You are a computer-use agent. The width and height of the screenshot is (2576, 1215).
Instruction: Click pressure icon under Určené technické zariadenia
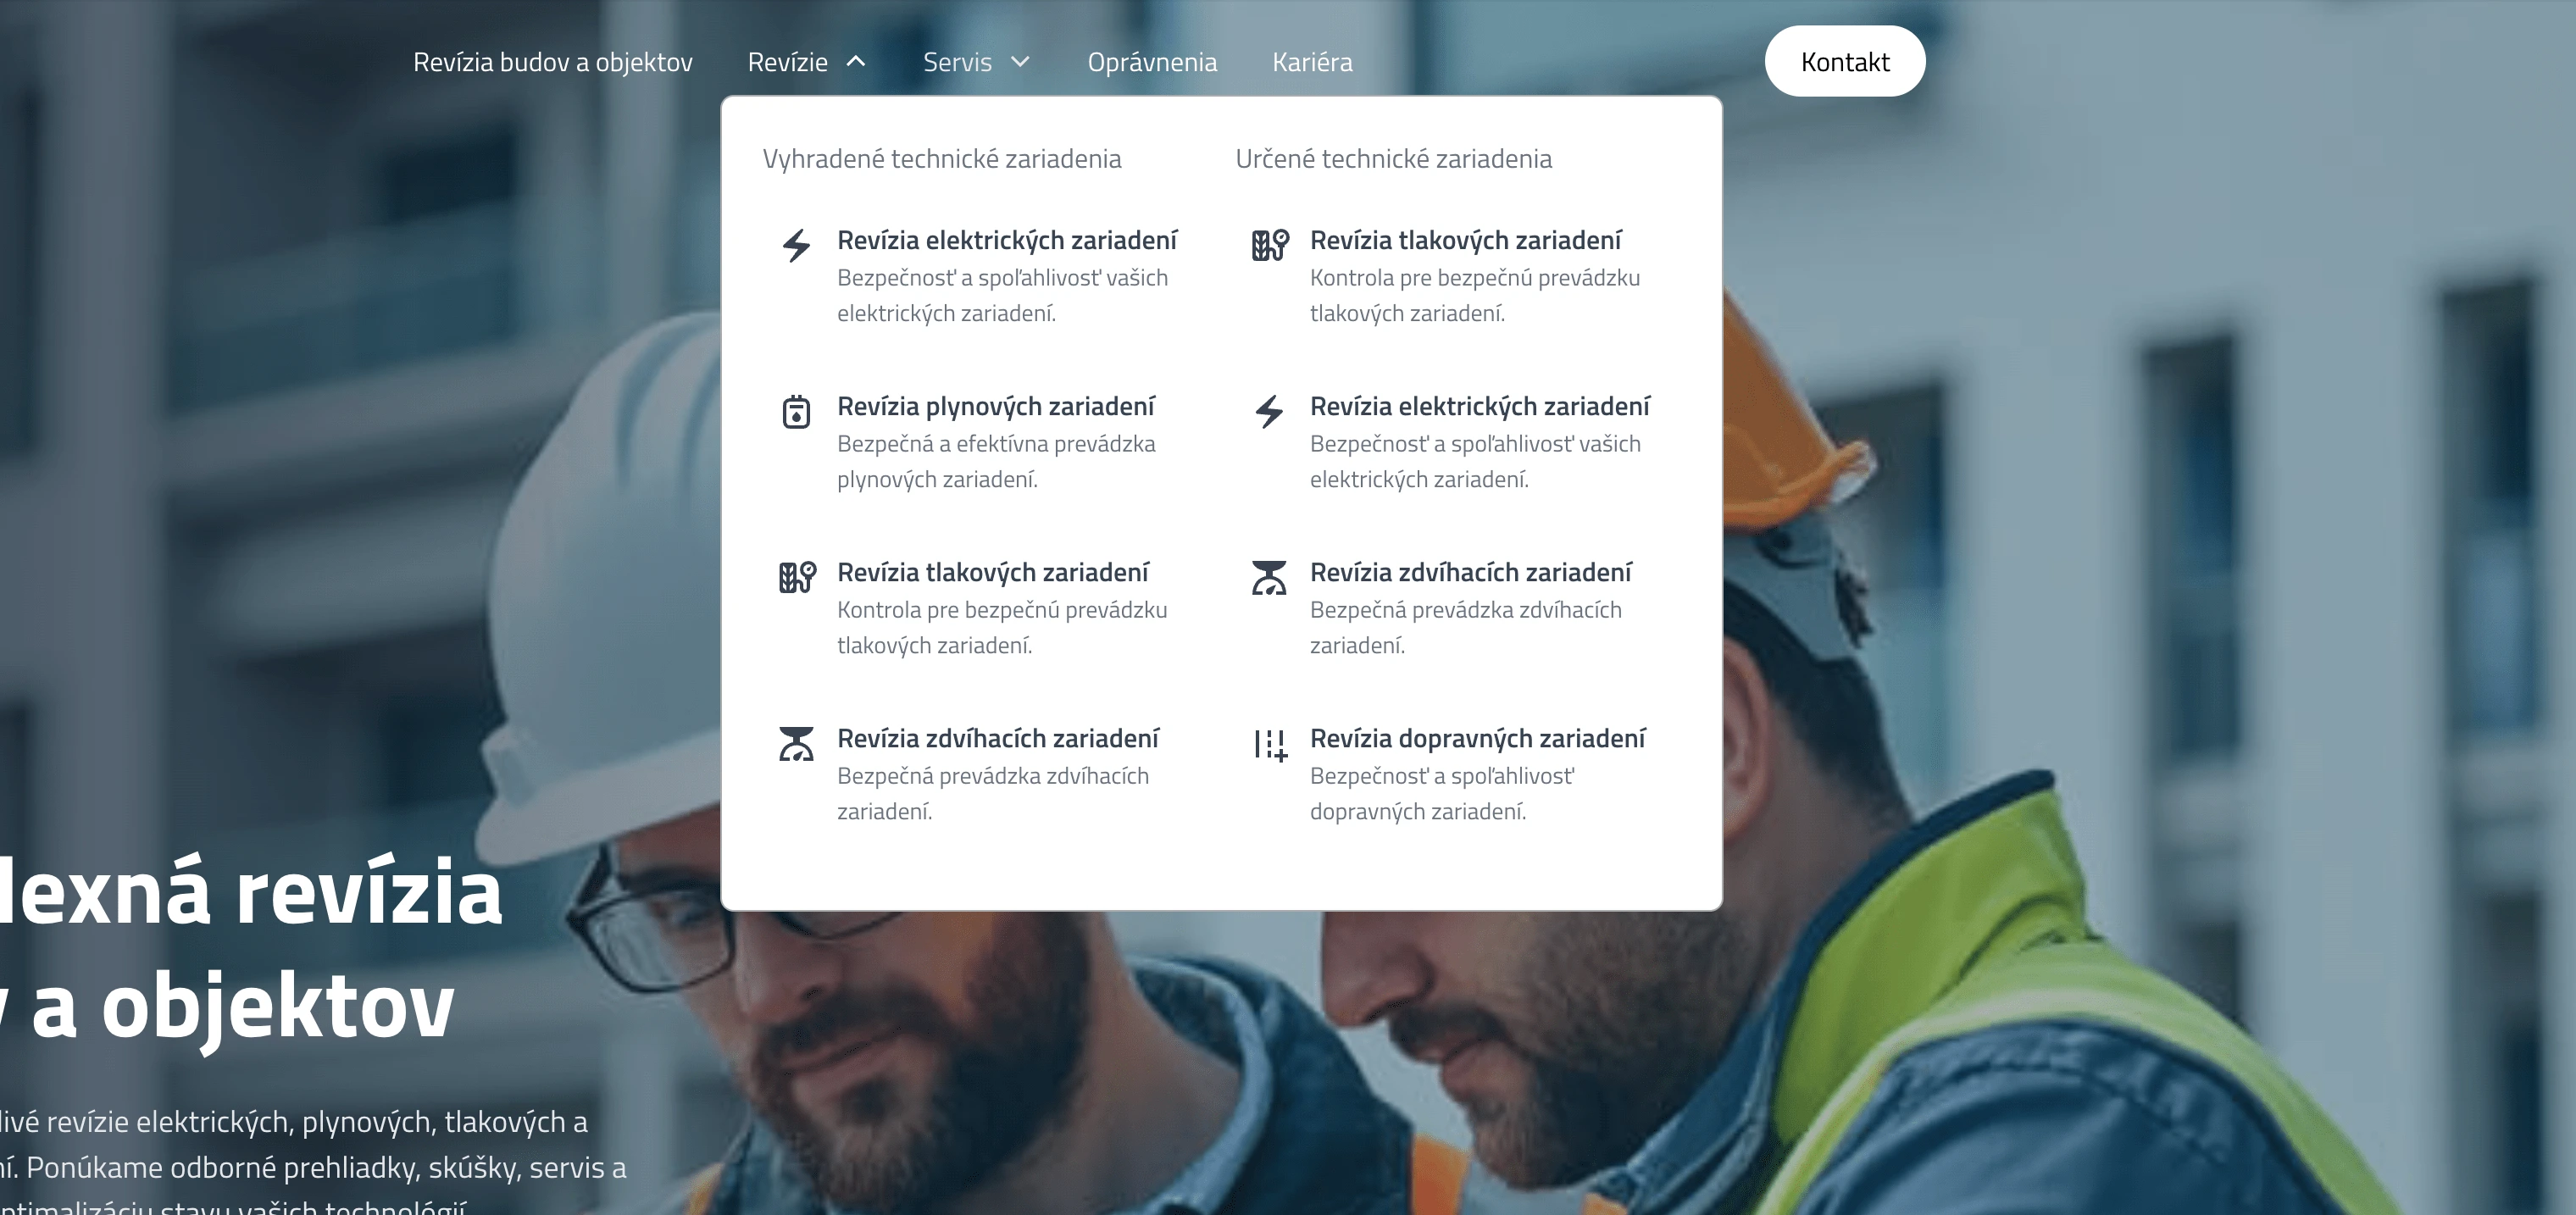(1270, 245)
